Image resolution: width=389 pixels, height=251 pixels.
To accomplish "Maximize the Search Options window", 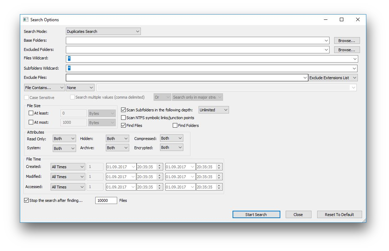I will [342, 19].
